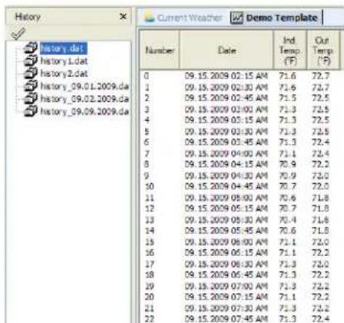Click the checkmark icon under History header

[18, 33]
